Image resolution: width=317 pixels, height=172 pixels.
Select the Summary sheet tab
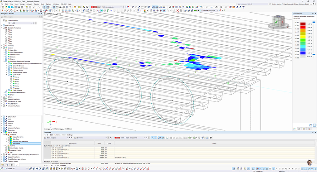(63, 165)
